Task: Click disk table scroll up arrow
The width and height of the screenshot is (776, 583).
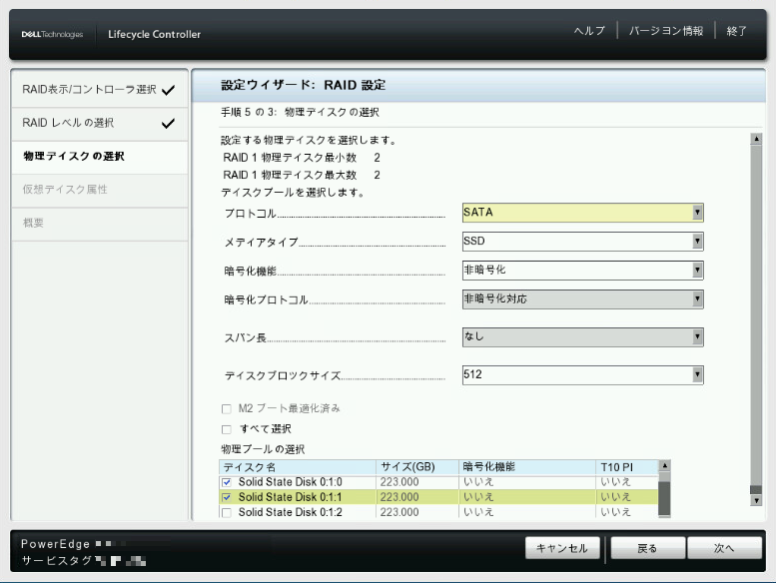Action: 664,466
